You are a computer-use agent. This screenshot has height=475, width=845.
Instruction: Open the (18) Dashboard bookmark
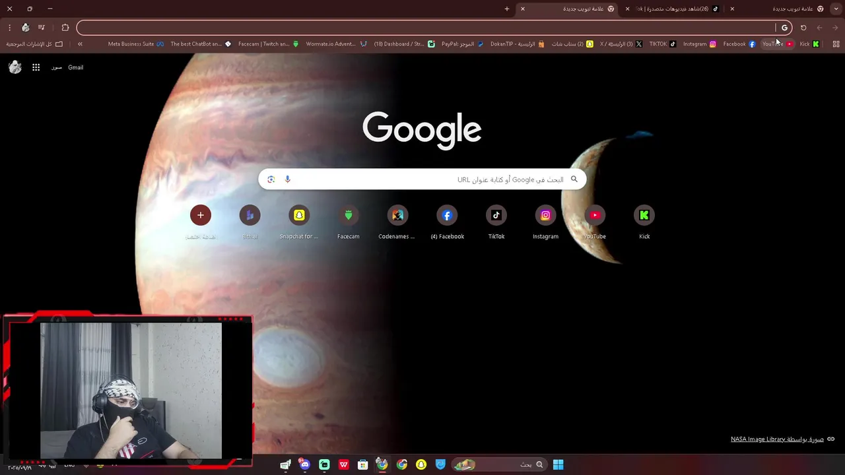coord(404,44)
